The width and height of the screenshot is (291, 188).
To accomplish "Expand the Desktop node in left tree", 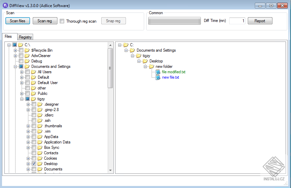I will (28, 164).
